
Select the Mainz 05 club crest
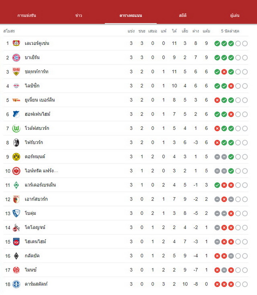click(16, 270)
